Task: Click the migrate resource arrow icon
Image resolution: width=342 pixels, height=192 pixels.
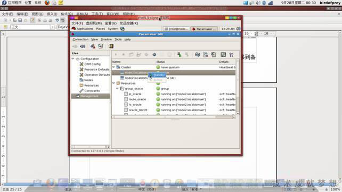Action: [x=154, y=54]
